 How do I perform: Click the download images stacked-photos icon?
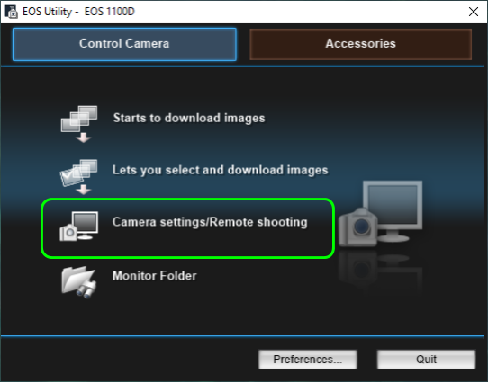79,124
